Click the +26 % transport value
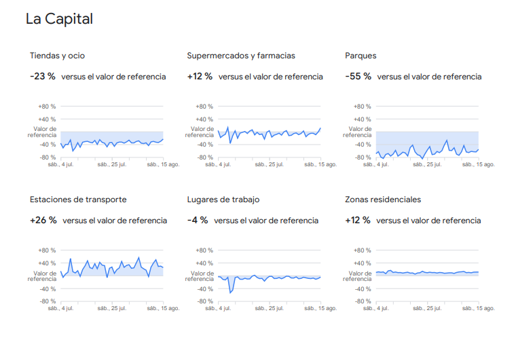Viewport: 516px width, 340px height. click(43, 220)
